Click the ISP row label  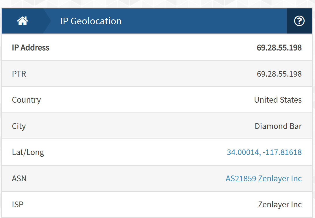(18, 204)
